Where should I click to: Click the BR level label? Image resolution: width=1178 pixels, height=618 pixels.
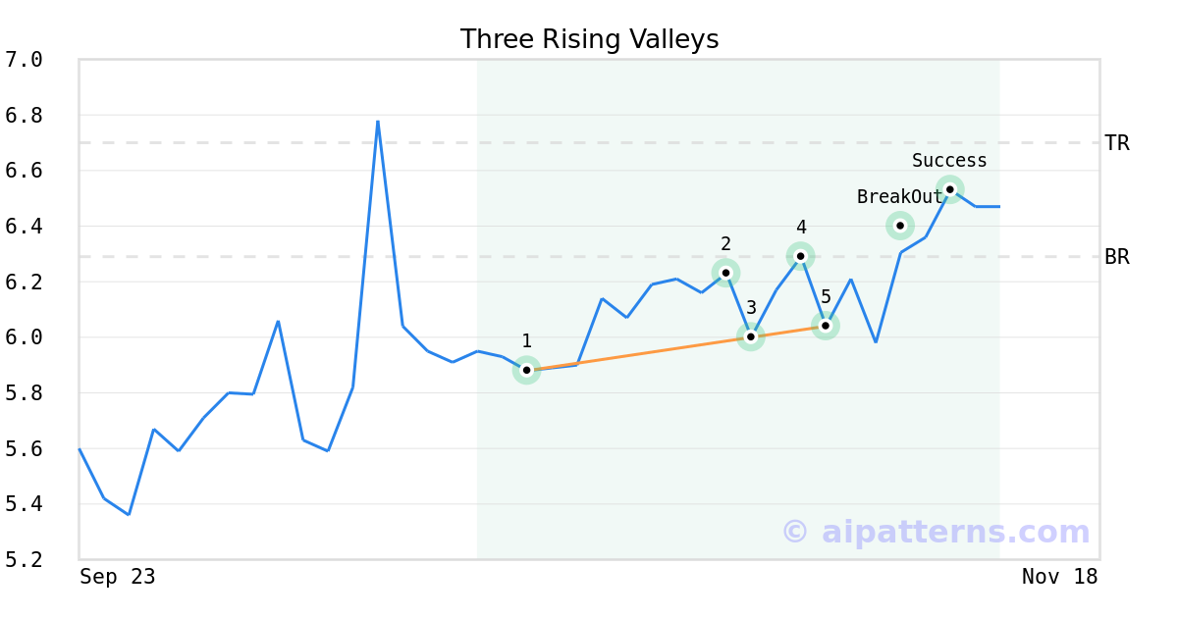click(1117, 257)
